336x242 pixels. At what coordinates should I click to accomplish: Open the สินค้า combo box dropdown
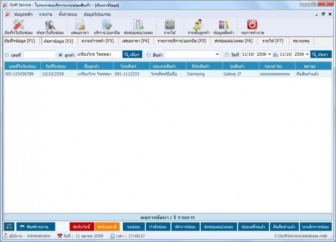tap(217, 54)
